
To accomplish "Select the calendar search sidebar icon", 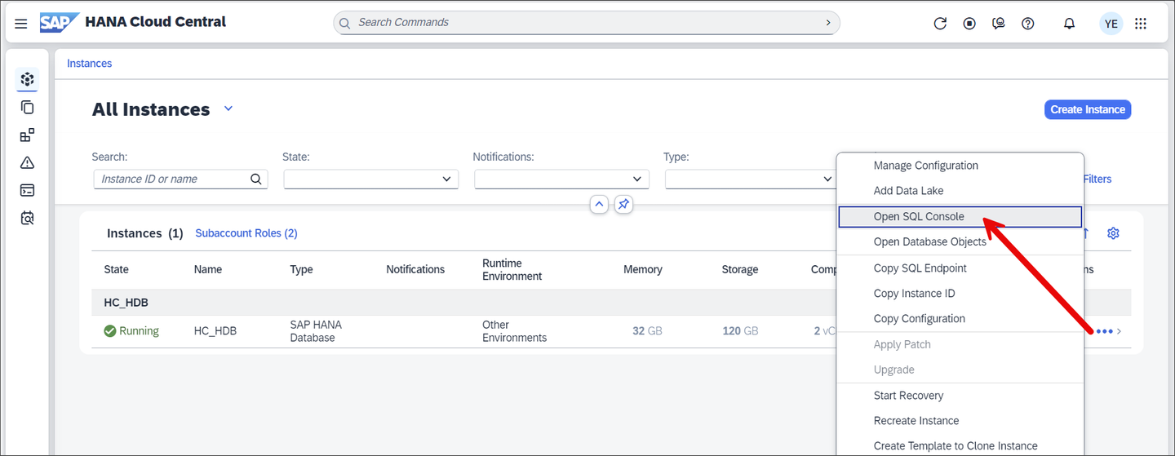I will pos(27,218).
